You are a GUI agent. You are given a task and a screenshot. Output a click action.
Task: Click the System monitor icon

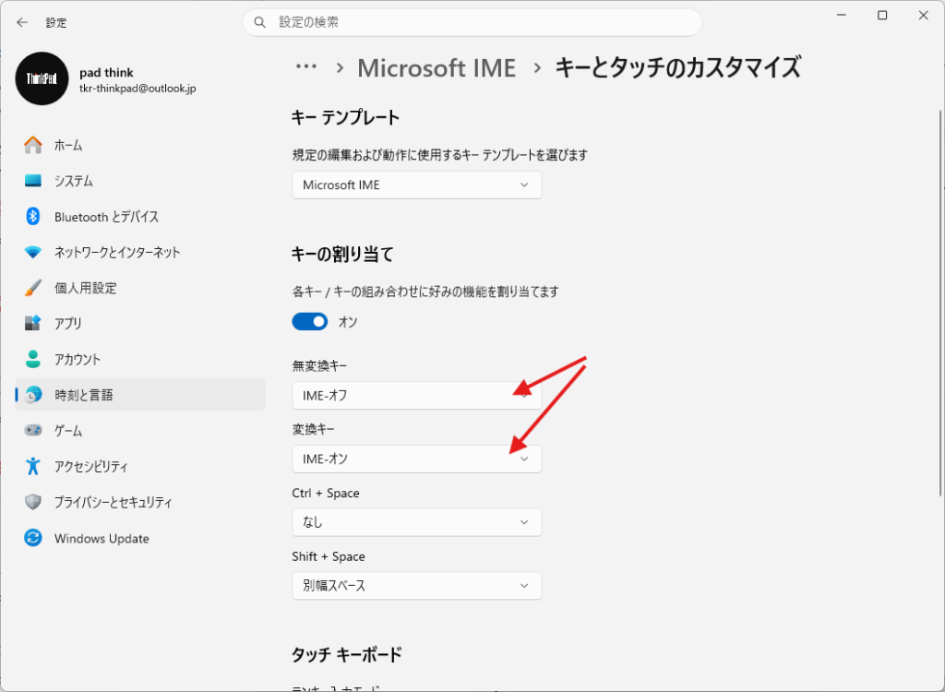33,181
